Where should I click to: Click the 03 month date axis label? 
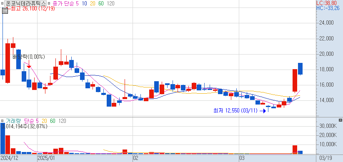coord(242,158)
